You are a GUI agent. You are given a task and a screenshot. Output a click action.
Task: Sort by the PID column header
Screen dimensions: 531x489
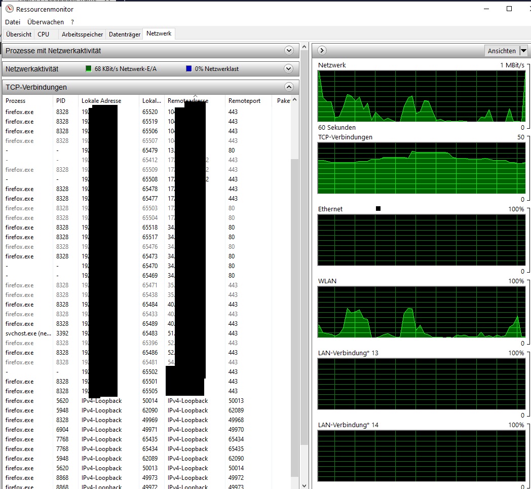click(x=61, y=100)
